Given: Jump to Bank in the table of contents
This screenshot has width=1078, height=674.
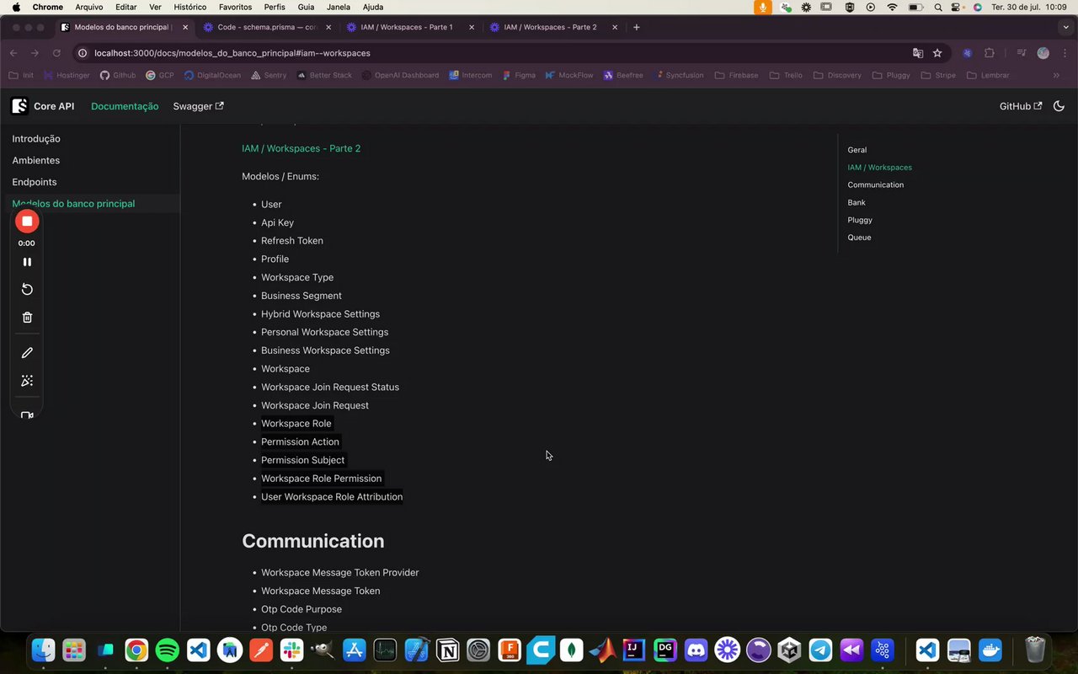Looking at the screenshot, I should [x=856, y=203].
